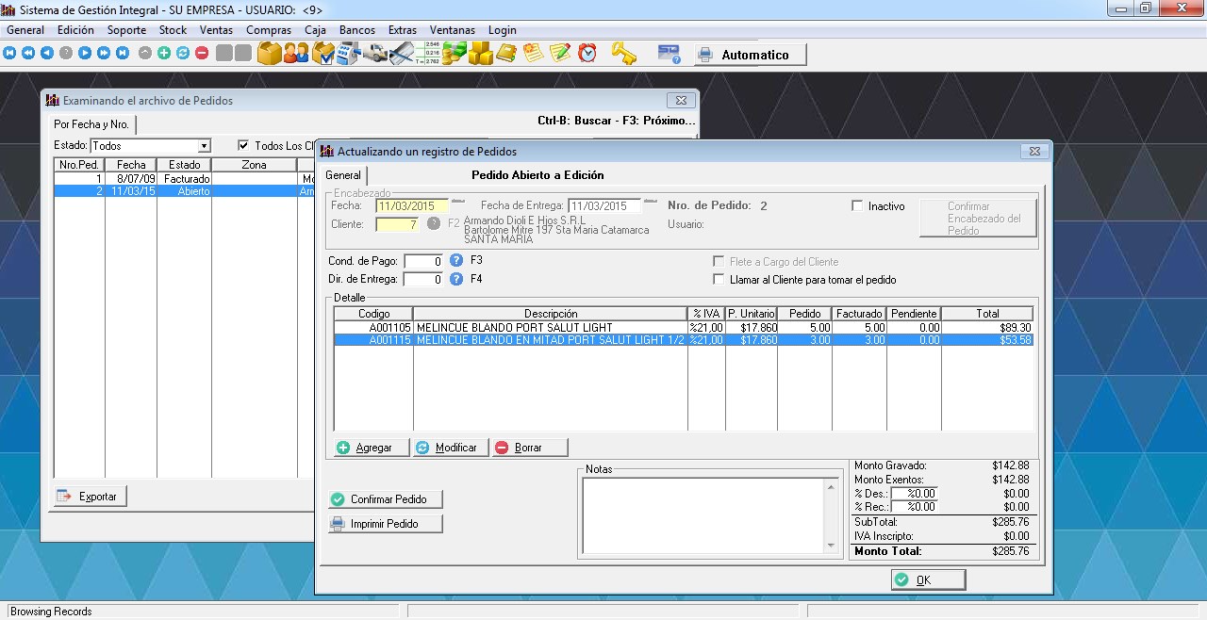Open the customers people icon in toolbar
The width and height of the screenshot is (1207, 620).
(296, 54)
